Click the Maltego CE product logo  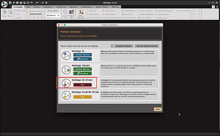pyautogui.click(x=66, y=83)
